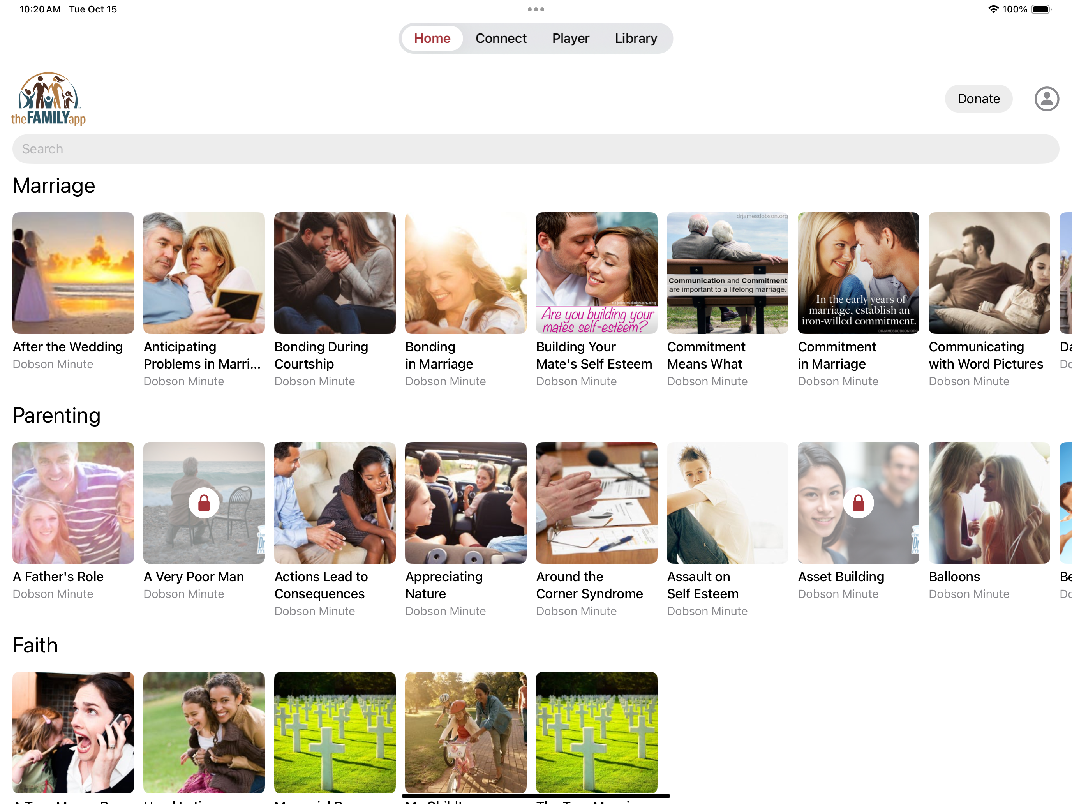
Task: Switch to the Connect tab
Action: coord(501,38)
